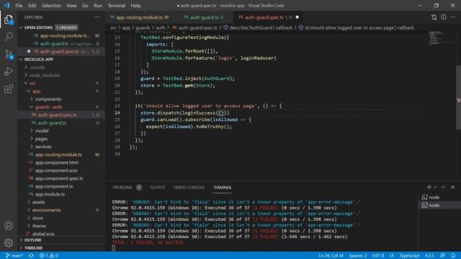Switch to the Output panel tab

pyautogui.click(x=158, y=187)
